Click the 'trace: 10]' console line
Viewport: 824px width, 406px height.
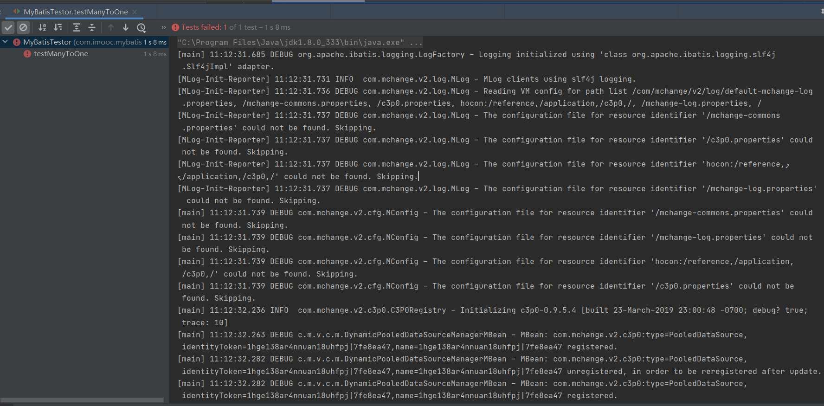[205, 323]
